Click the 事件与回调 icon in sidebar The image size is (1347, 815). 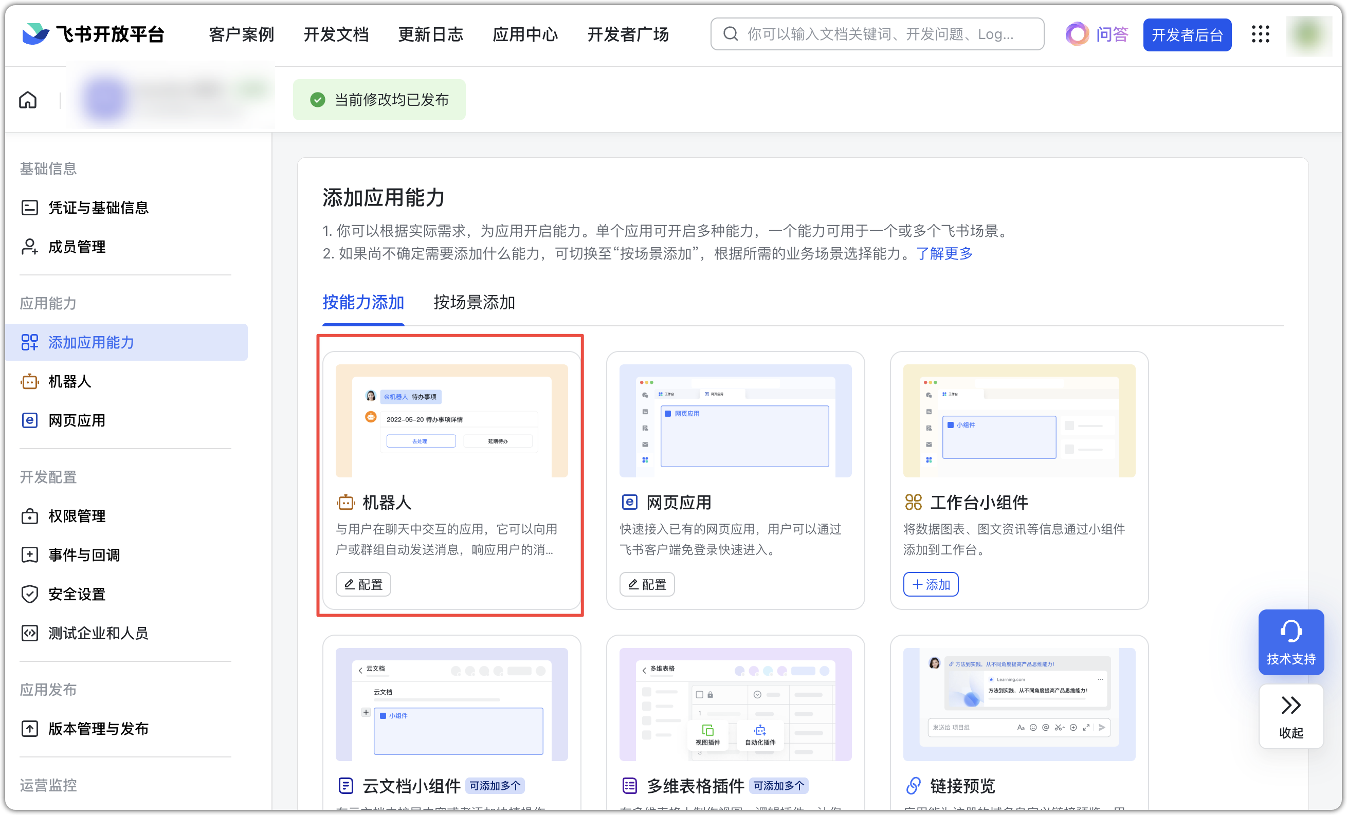pos(29,554)
